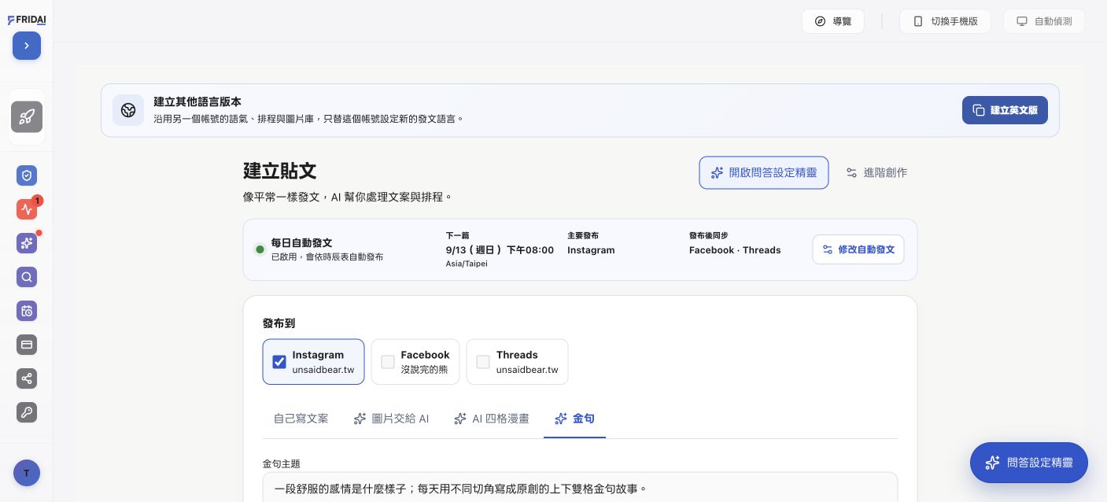This screenshot has width=1107, height=502.
Task: Click the 自動偵測 button
Action: 1044,21
